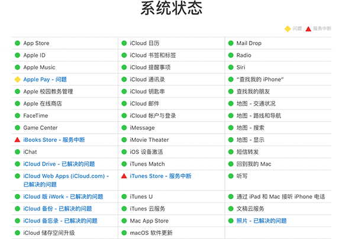Click the green status dot beside App Store
355x239 pixels.
tap(17, 43)
